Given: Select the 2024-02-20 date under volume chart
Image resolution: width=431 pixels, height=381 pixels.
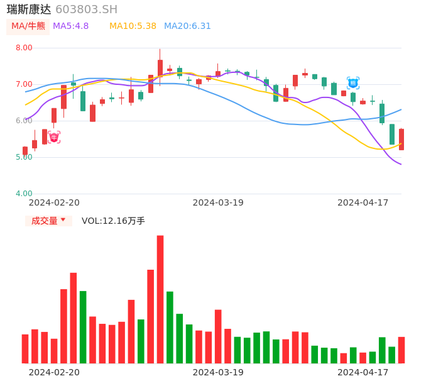Looking at the screenshot, I should click(x=54, y=372).
